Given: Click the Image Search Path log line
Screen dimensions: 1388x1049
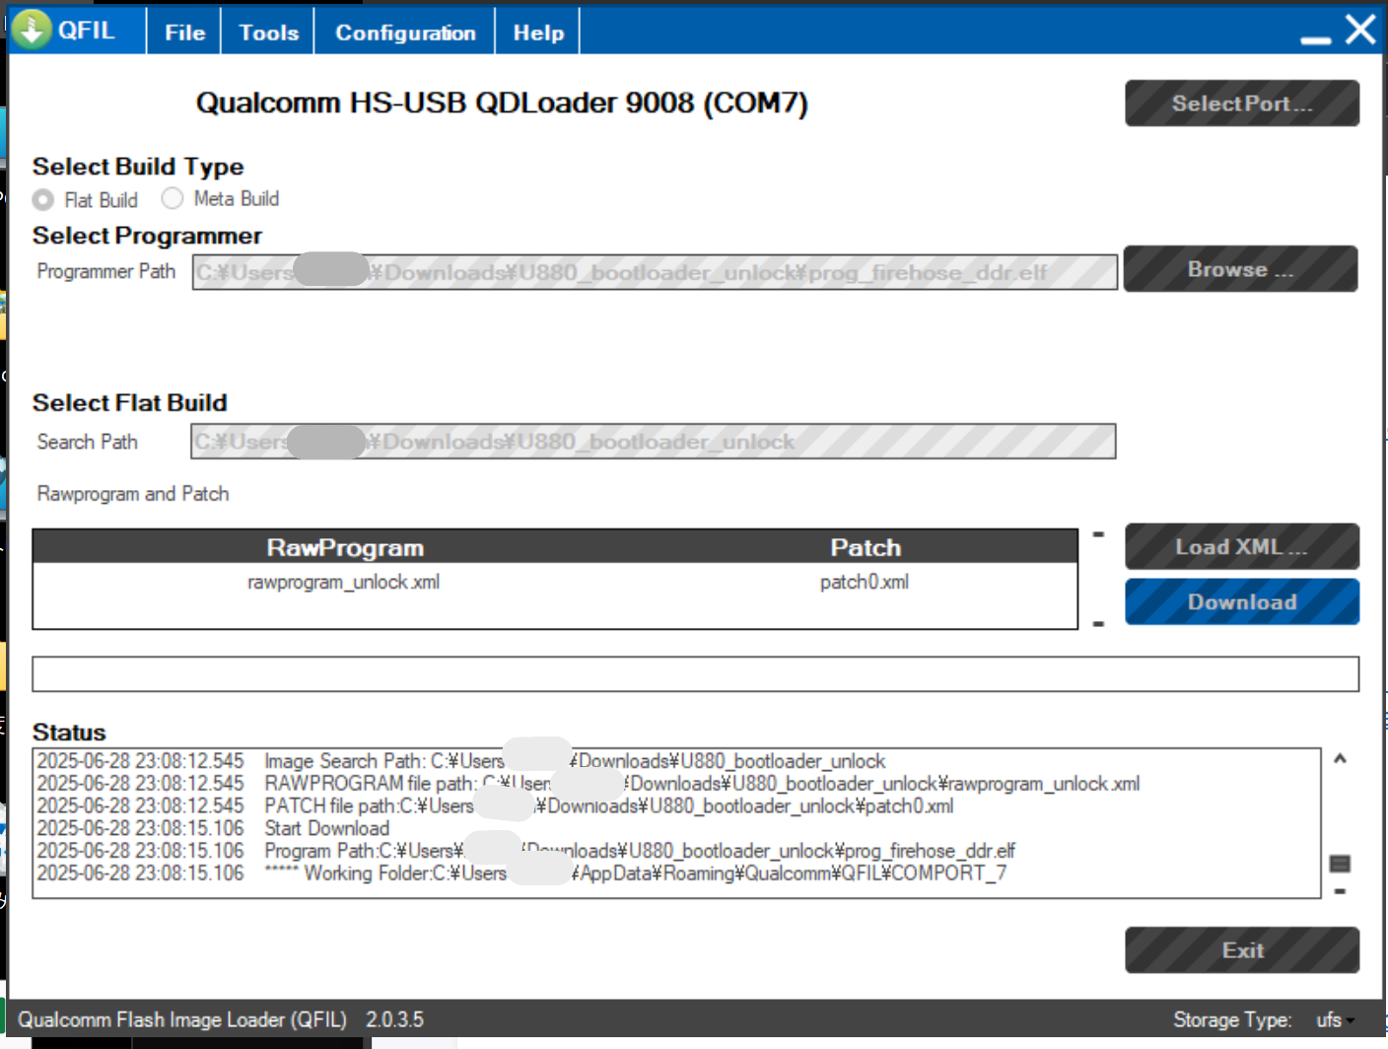Looking at the screenshot, I should pos(460,761).
